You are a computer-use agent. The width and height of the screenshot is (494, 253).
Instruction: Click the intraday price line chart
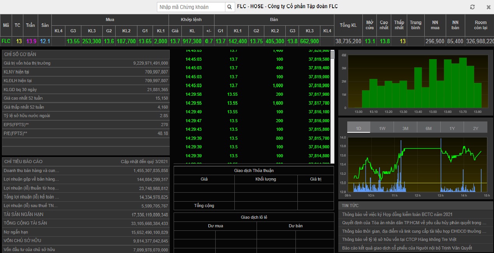click(417, 165)
